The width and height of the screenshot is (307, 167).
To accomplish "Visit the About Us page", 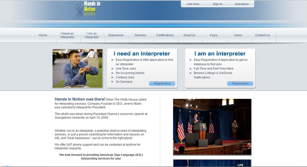I will coord(189,35).
